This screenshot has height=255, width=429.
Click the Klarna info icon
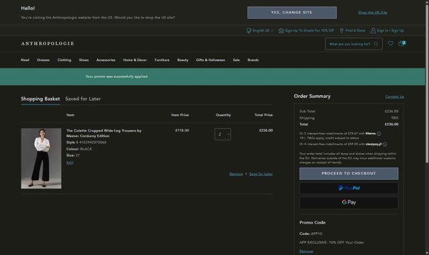(379, 134)
